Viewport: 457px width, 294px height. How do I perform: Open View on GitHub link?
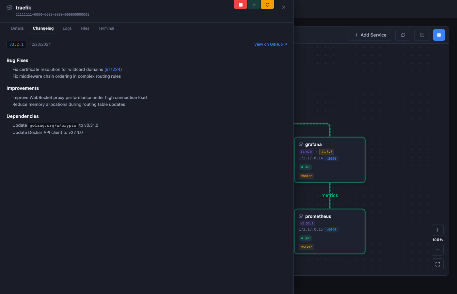point(271,44)
